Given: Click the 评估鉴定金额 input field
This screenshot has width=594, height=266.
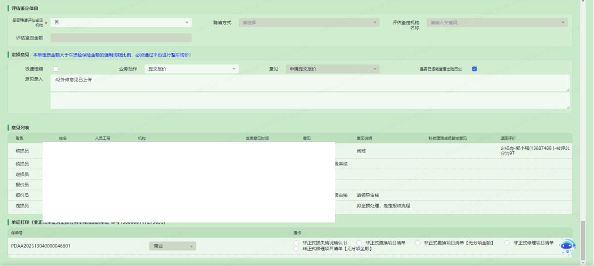Looking at the screenshot, I should coord(121,38).
